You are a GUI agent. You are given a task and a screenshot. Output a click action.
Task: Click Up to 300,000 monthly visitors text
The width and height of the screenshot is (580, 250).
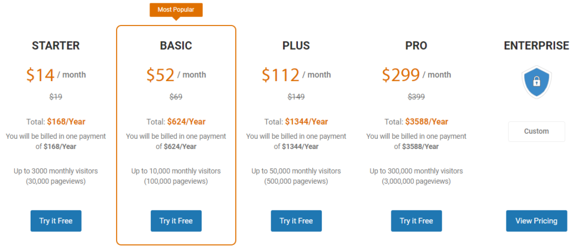pyautogui.click(x=416, y=171)
